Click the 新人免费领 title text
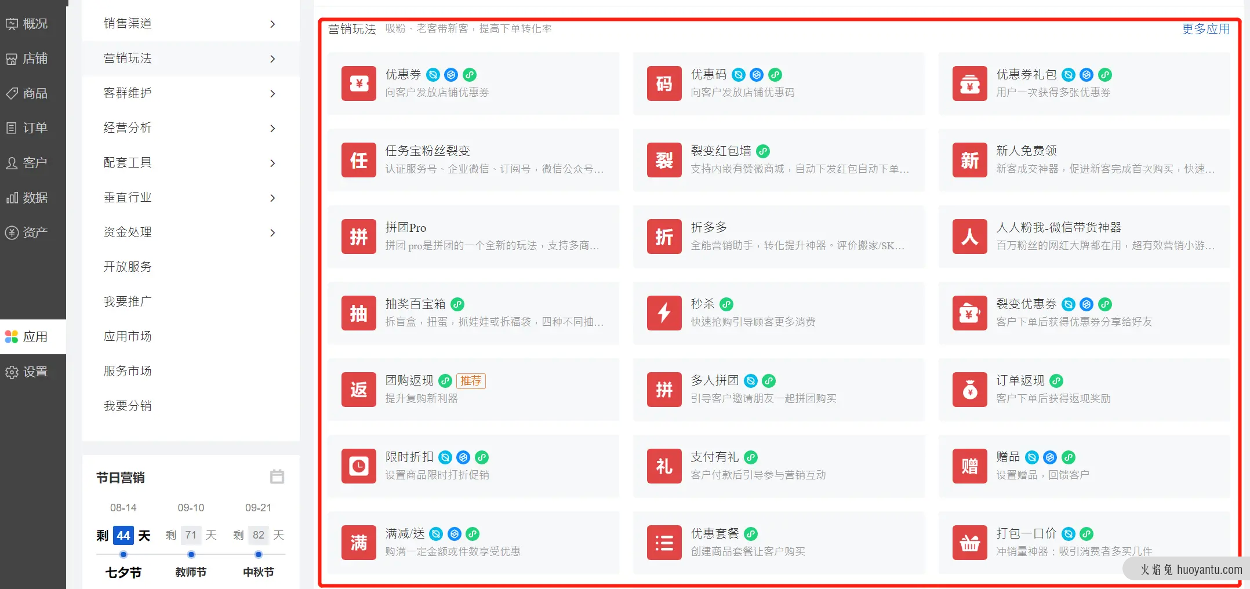The width and height of the screenshot is (1250, 589). [1026, 151]
